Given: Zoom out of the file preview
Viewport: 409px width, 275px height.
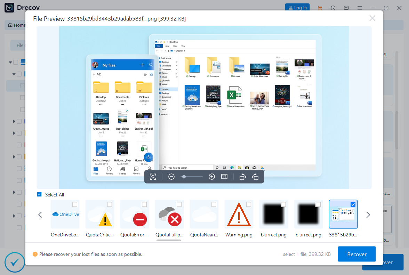Looking at the screenshot, I should (x=171, y=176).
